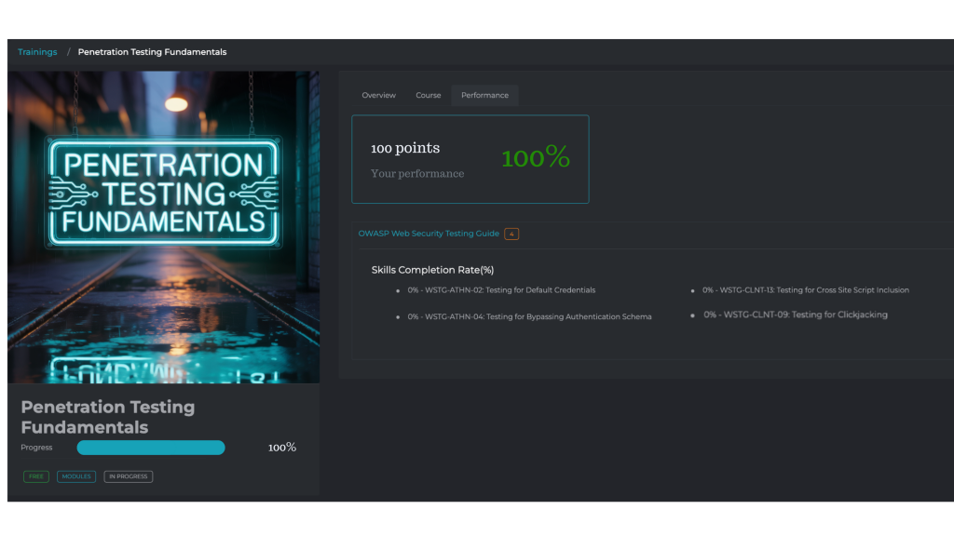Open the Overview tab
This screenshot has width=954, height=536.
378,95
